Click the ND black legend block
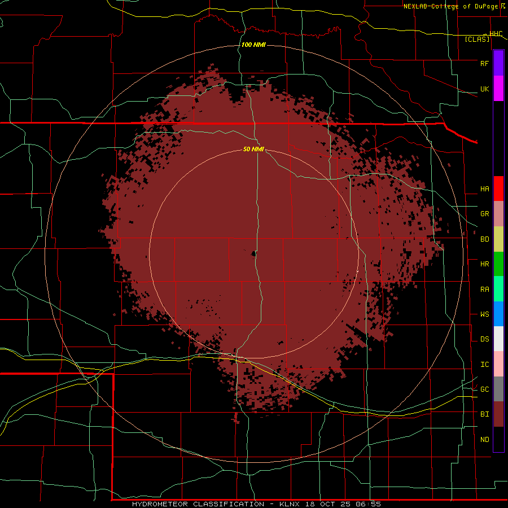Image resolution: width=508 pixels, height=508 pixels. point(498,439)
